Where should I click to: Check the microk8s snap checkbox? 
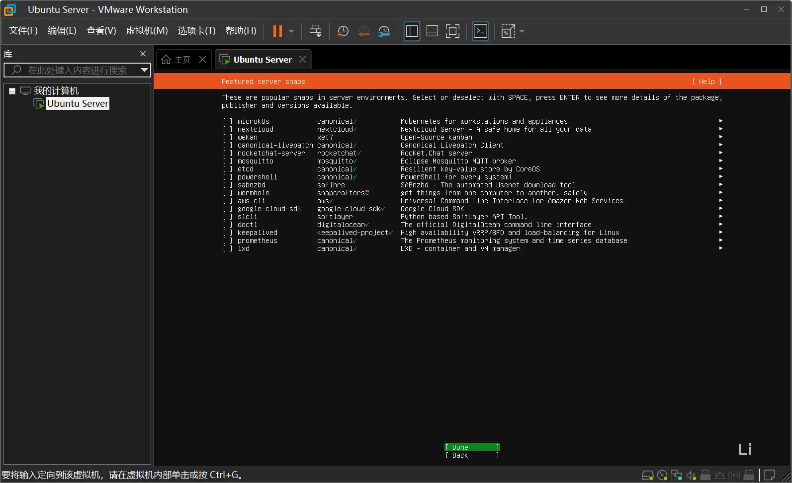pyautogui.click(x=228, y=121)
